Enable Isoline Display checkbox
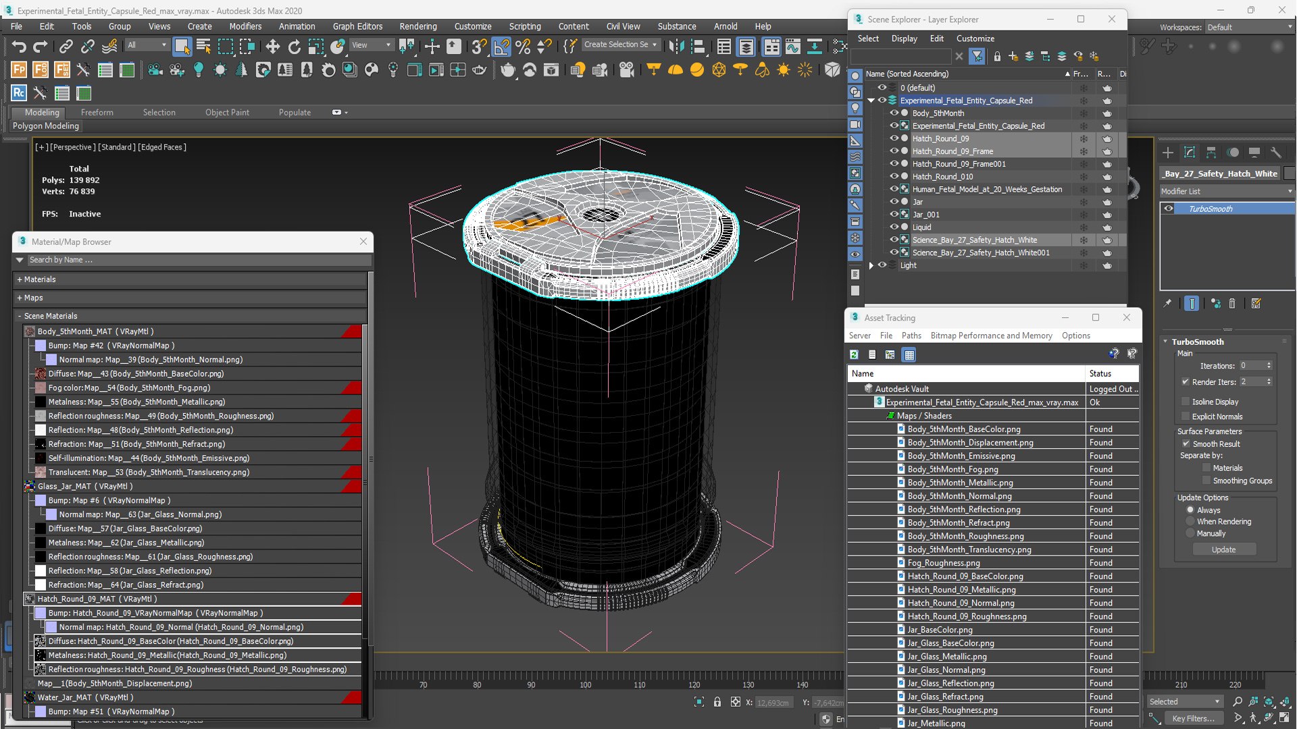1297x729 pixels. pos(1186,402)
